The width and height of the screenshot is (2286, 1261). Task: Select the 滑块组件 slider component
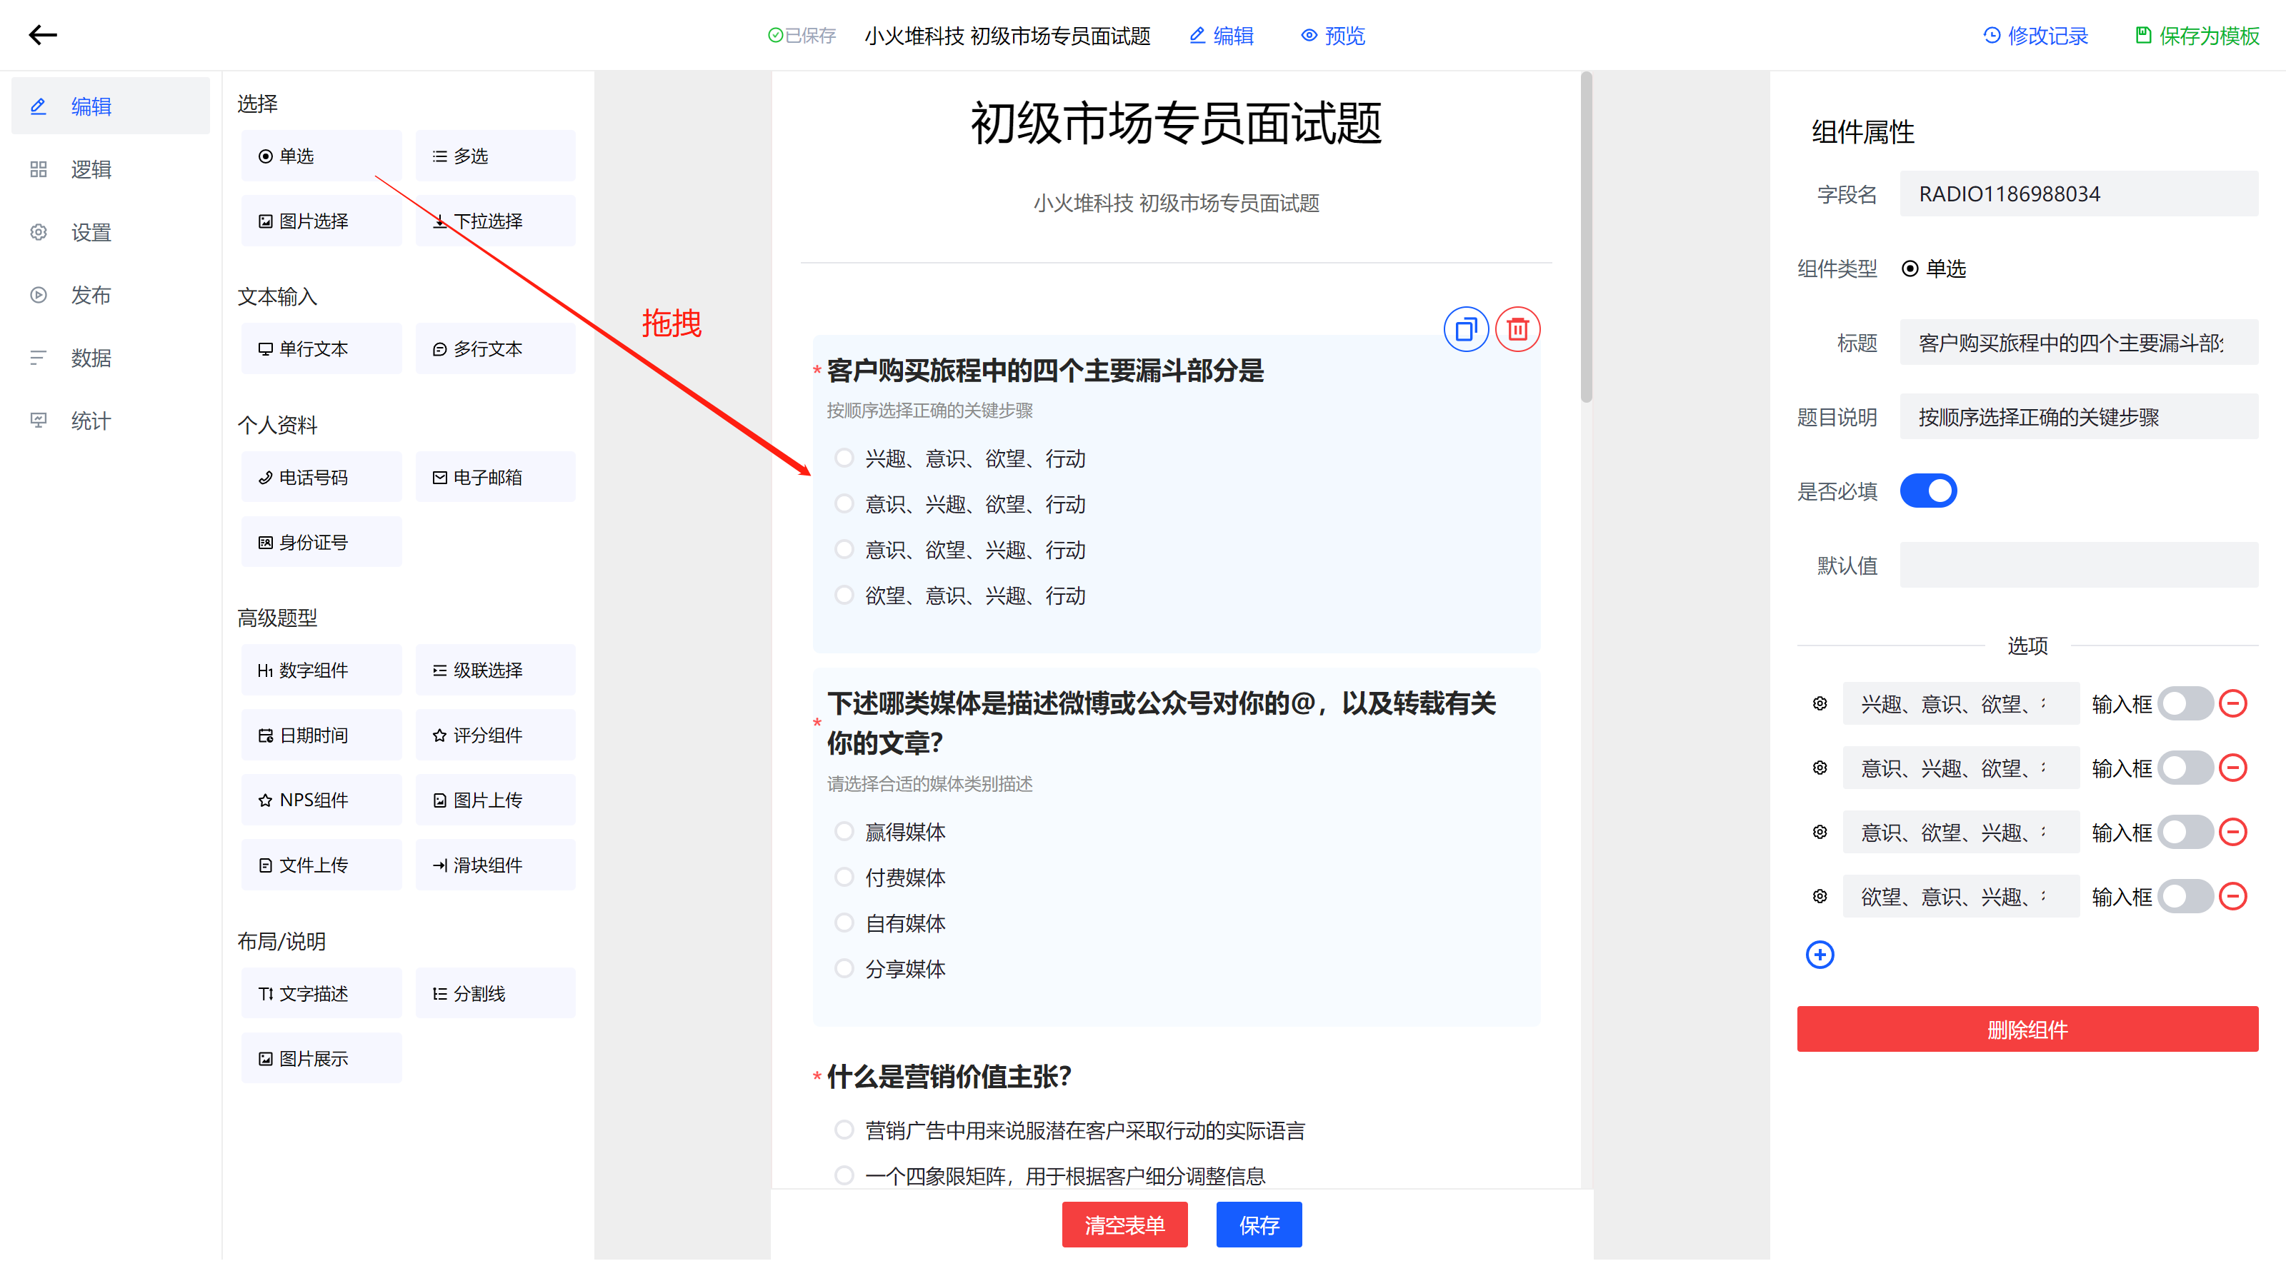[495, 865]
